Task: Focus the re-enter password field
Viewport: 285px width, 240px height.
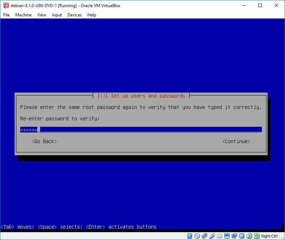Action: click(141, 130)
